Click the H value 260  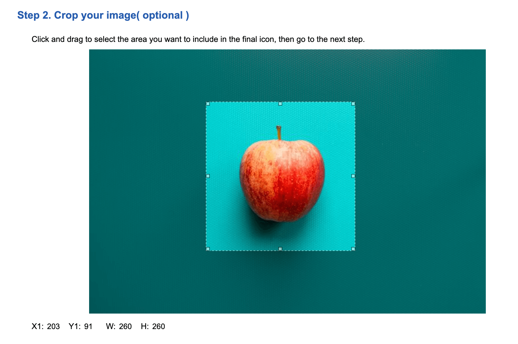click(159, 326)
